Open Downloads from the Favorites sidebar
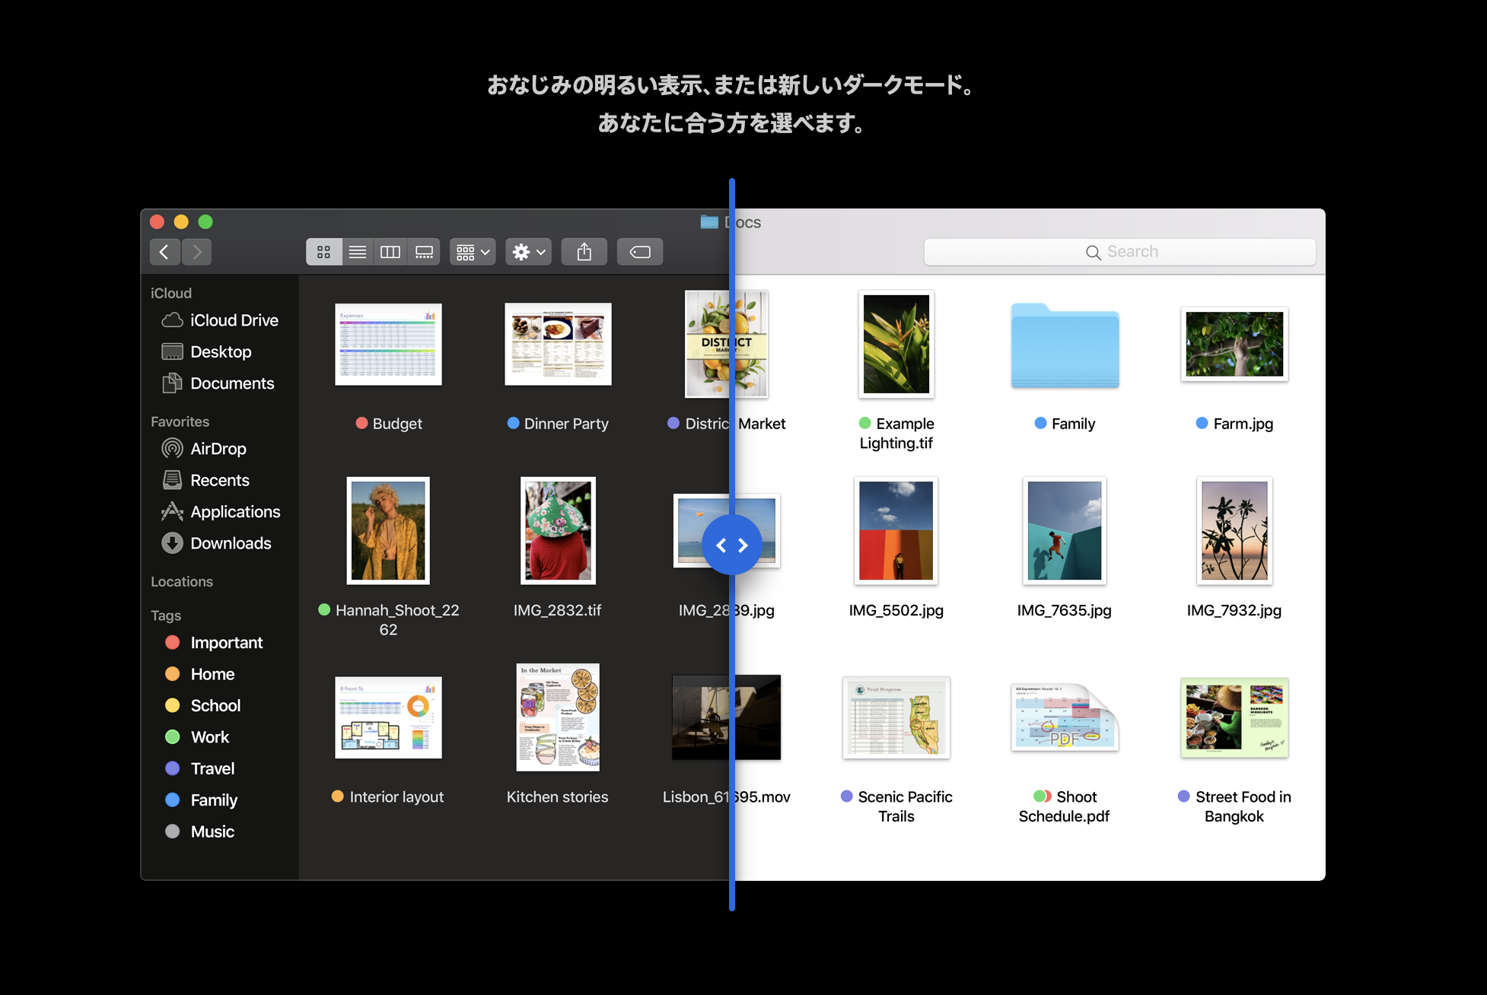Viewport: 1487px width, 995px height. tap(230, 543)
